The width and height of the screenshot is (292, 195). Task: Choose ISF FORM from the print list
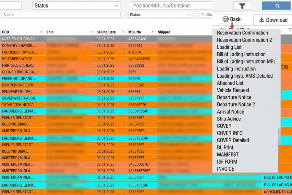[227, 162]
